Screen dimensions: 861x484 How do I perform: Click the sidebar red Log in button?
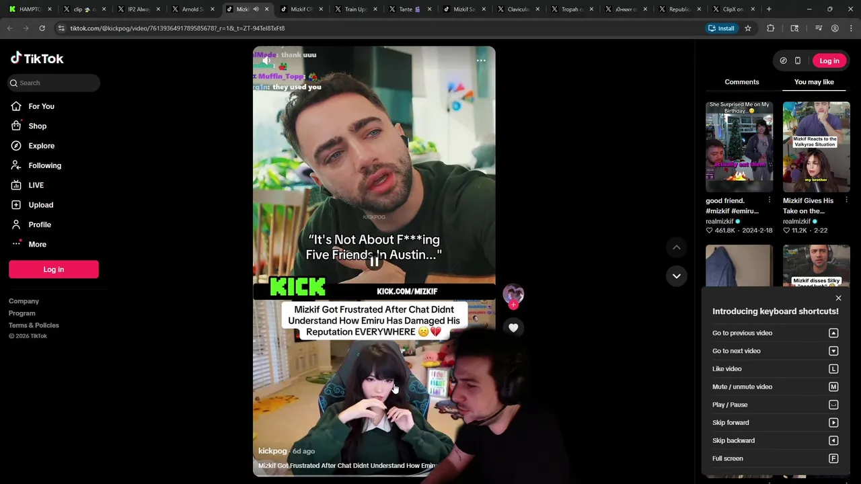[x=54, y=270]
